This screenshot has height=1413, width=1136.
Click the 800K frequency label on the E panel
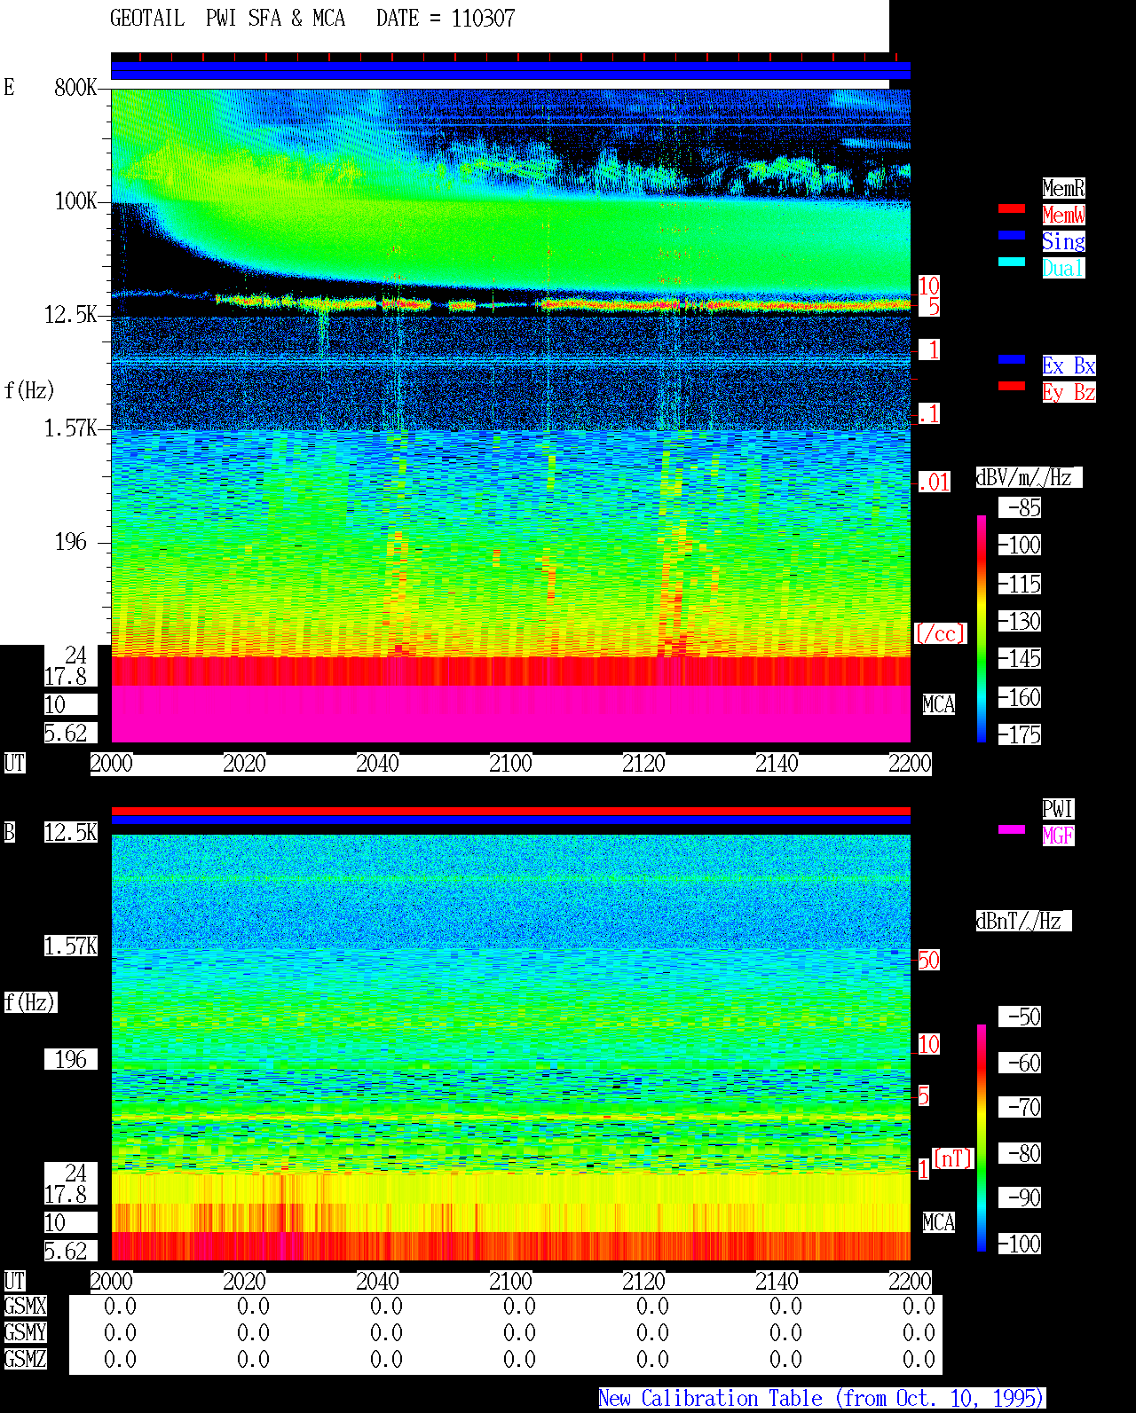[76, 87]
